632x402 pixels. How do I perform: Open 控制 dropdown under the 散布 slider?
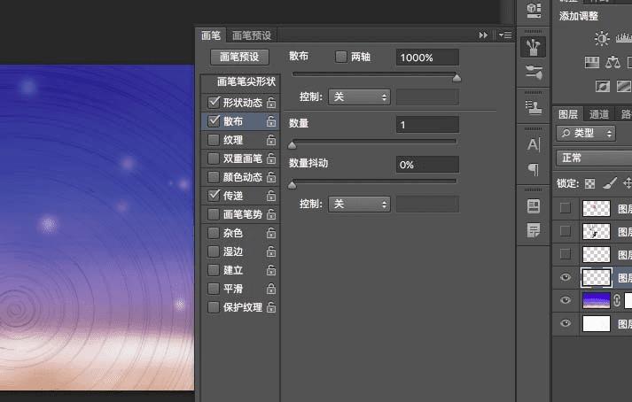pyautogui.click(x=359, y=97)
